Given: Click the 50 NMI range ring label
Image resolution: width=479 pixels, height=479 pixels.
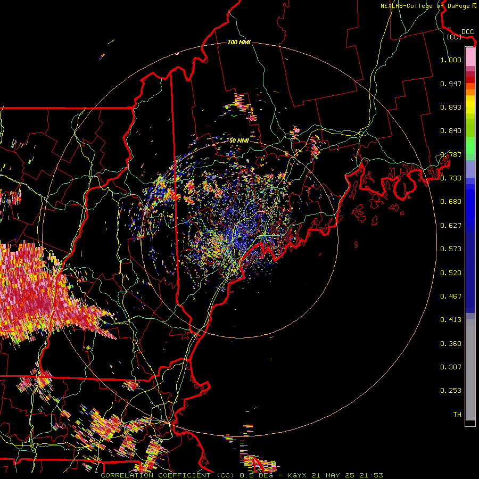Looking at the screenshot, I should [239, 141].
